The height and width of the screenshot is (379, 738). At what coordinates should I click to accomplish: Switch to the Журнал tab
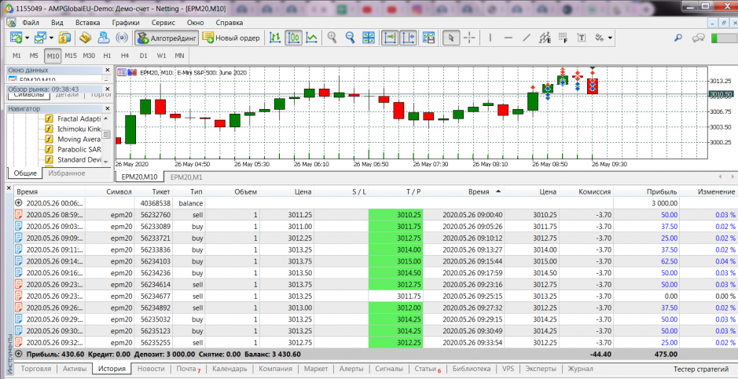580,369
